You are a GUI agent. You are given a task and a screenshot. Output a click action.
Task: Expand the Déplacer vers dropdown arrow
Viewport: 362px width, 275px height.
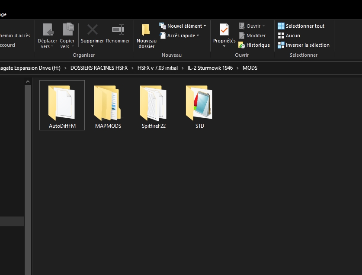[x=52, y=46]
